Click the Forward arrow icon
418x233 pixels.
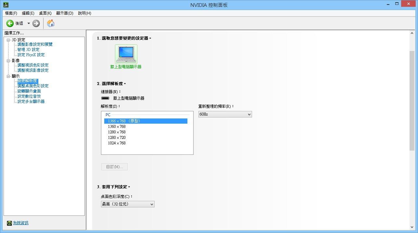[36, 23]
